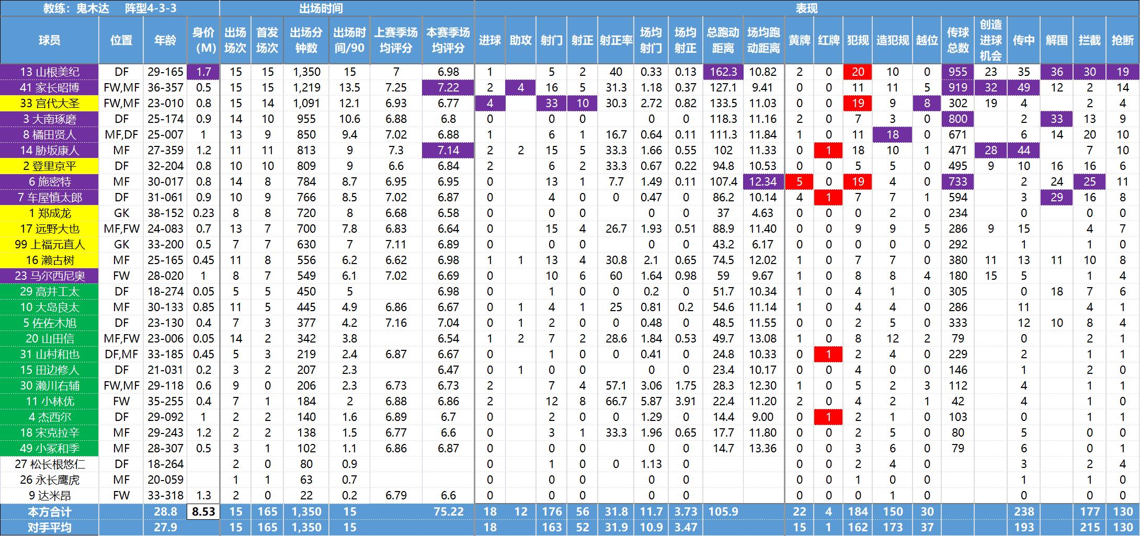
Task: Click the 拦截 column header
Action: [1090, 40]
